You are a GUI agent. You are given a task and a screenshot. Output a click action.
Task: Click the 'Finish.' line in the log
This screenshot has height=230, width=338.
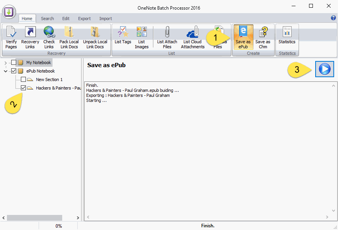[92, 85]
